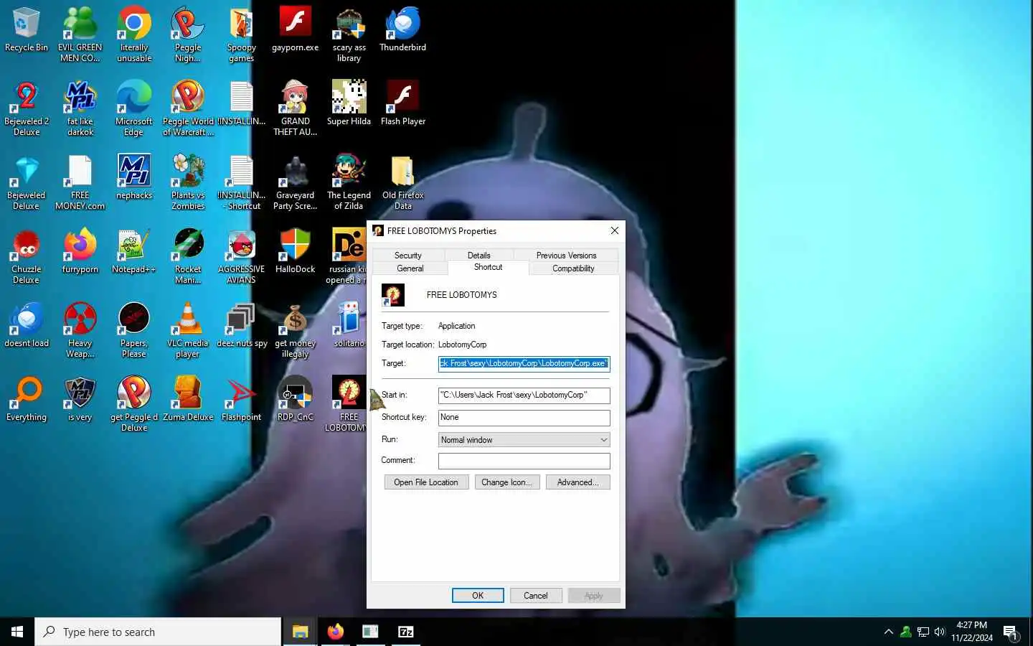
Task: Select the Peggle Nights desktop icon
Action: tap(188, 34)
